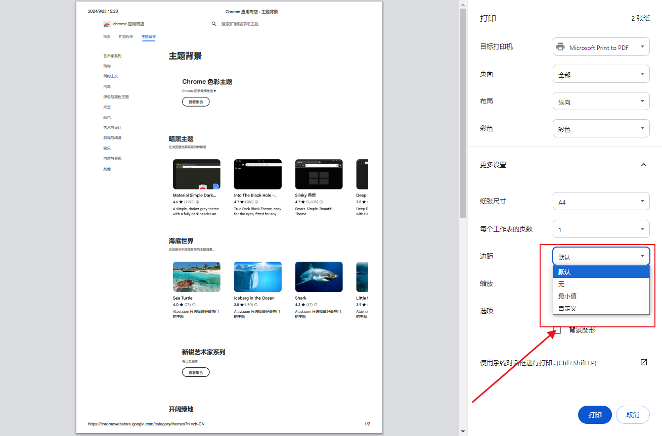Click Material Simple Dark theme thumbnail
The height and width of the screenshot is (436, 662).
(197, 174)
